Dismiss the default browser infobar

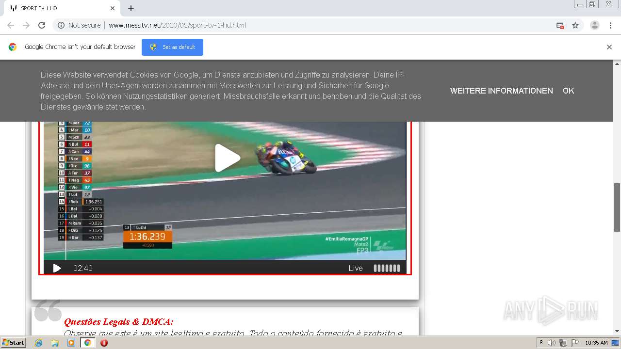[x=609, y=47]
